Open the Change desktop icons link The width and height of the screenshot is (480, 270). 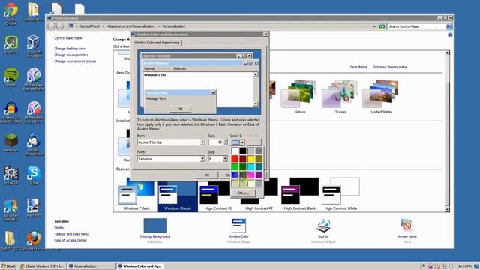click(x=70, y=49)
